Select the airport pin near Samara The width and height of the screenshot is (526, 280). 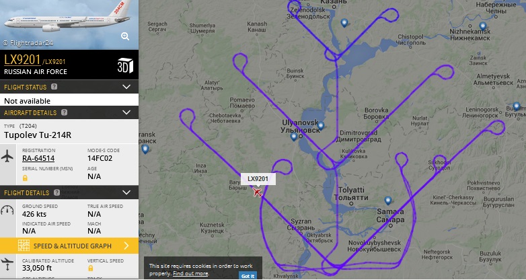tap(388, 201)
